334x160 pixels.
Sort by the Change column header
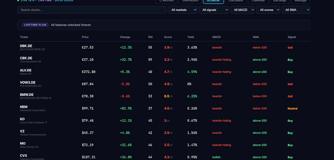point(125,37)
